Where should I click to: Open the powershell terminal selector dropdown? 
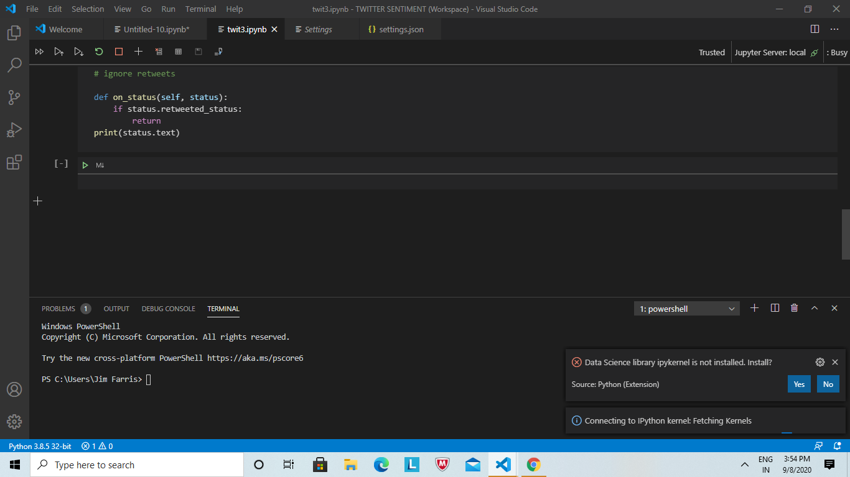tap(687, 309)
